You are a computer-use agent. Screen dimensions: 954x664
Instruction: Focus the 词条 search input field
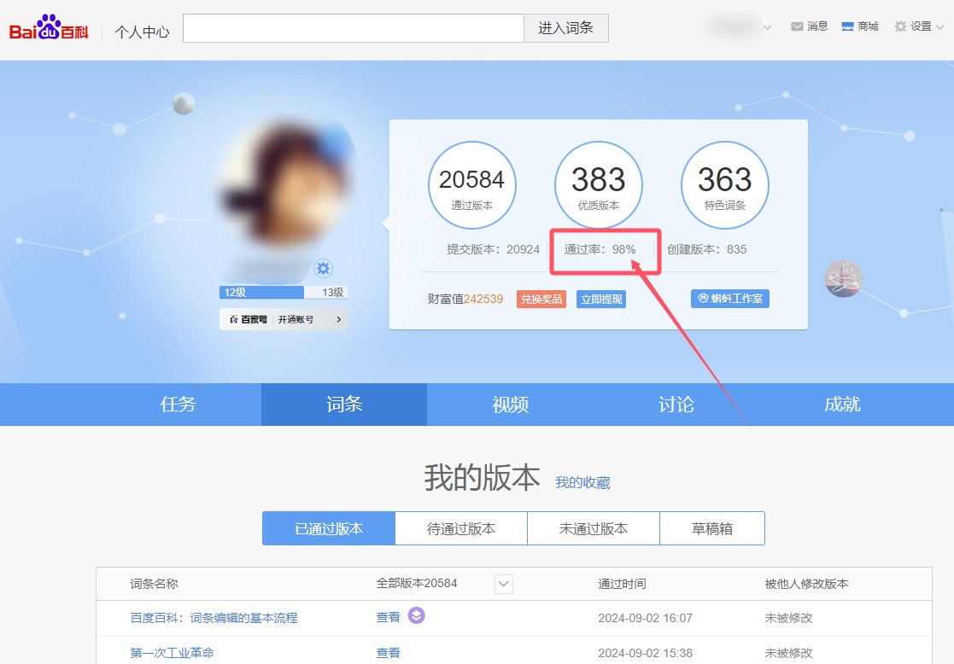[354, 28]
